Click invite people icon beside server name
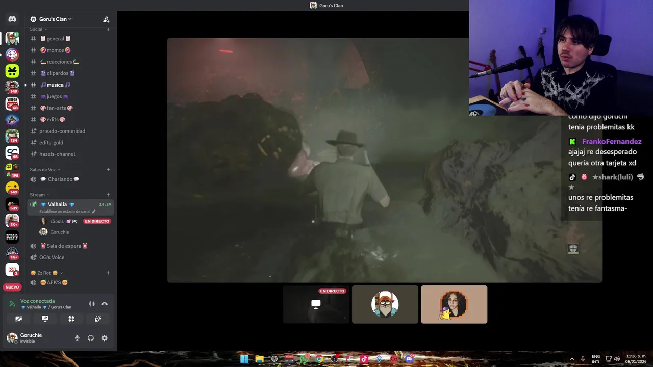Image resolution: width=653 pixels, height=367 pixels. point(106,19)
